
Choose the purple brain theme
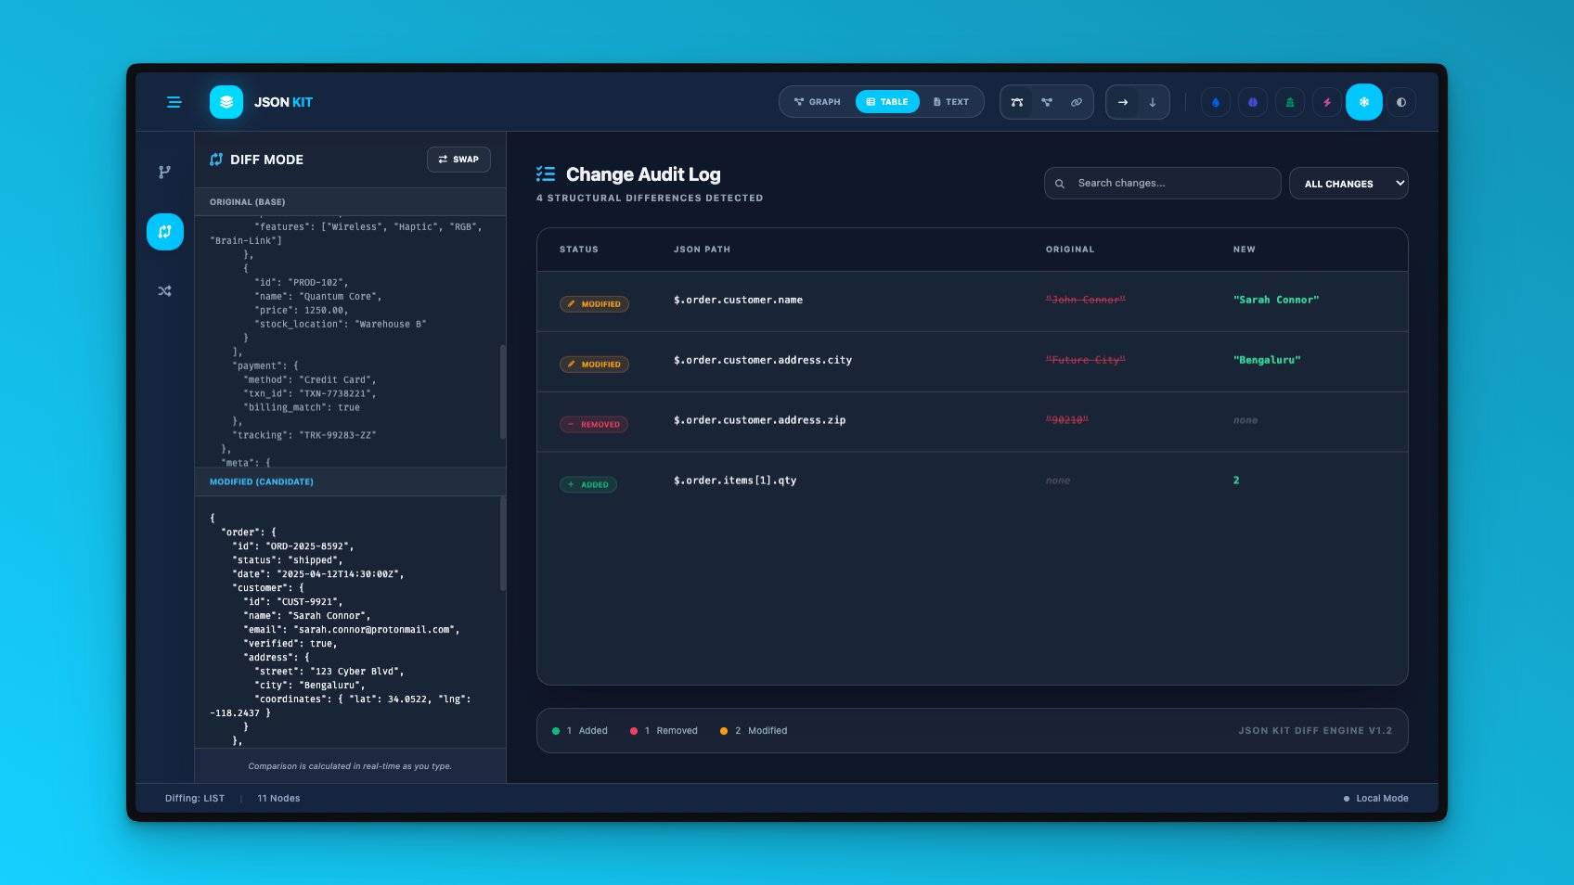coord(1253,102)
